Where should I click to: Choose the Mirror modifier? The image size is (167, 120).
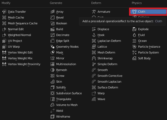pyautogui.click(x=60, y=58)
